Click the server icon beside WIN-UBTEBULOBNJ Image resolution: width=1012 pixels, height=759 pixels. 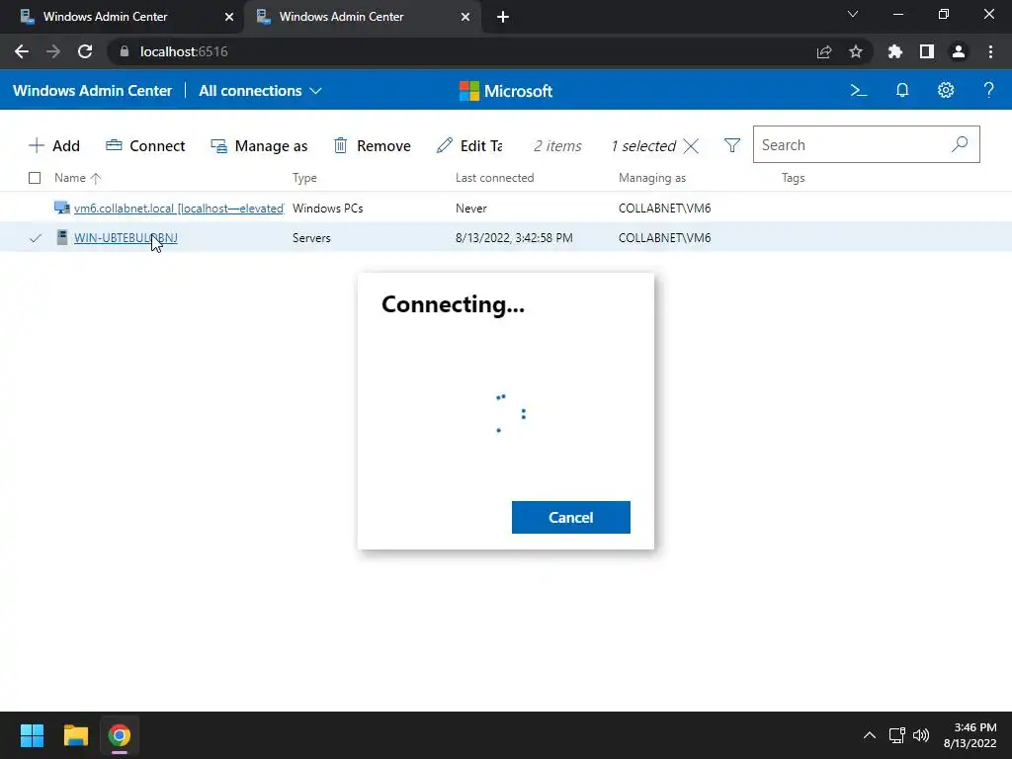click(x=62, y=237)
